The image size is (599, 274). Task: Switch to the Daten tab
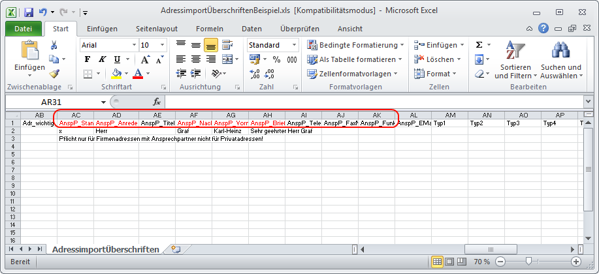251,29
